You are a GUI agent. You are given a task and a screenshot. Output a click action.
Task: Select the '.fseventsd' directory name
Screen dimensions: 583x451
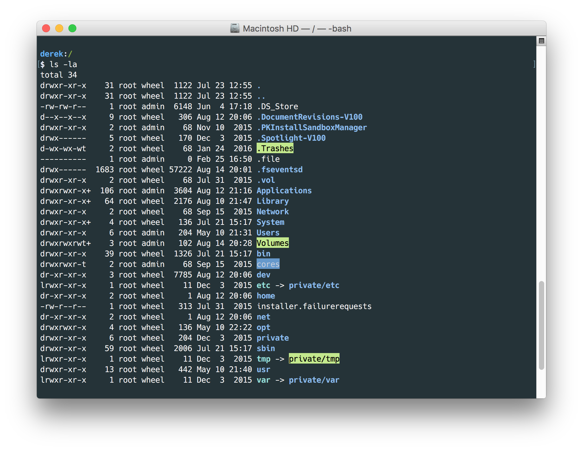click(x=280, y=170)
